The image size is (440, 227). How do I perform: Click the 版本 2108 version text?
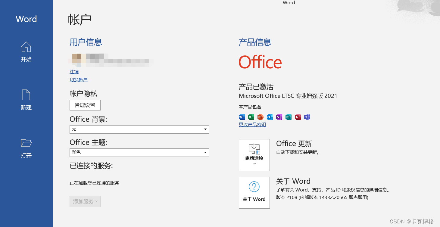[x=322, y=197]
